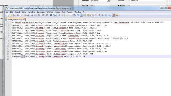Click '1988' in the line 10 HUSS0003 row
Viewport: 171px width, 96px height.
27,46
